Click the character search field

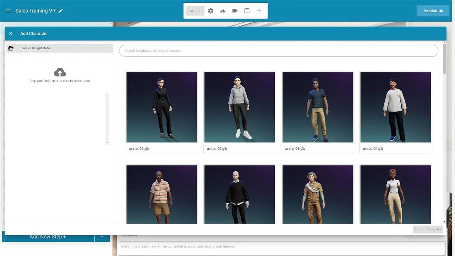(278, 51)
